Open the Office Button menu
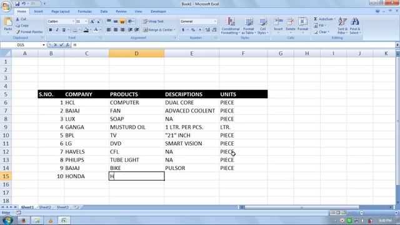400x225 pixels. point(6,6)
